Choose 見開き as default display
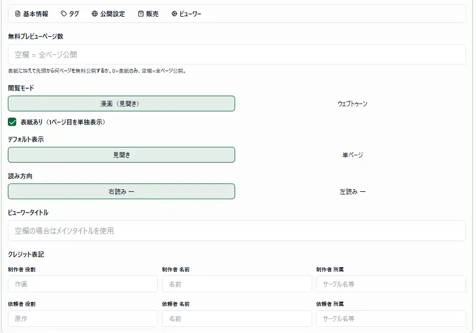Image resolution: width=476 pixels, height=333 pixels. pyautogui.click(x=121, y=155)
